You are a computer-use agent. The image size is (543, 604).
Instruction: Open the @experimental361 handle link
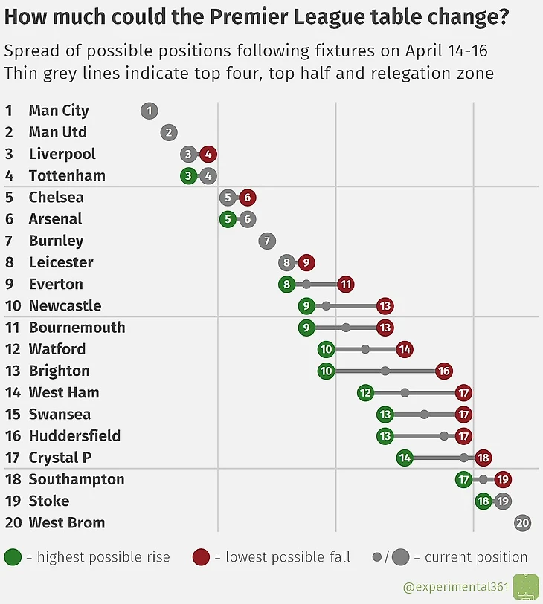[x=456, y=587]
